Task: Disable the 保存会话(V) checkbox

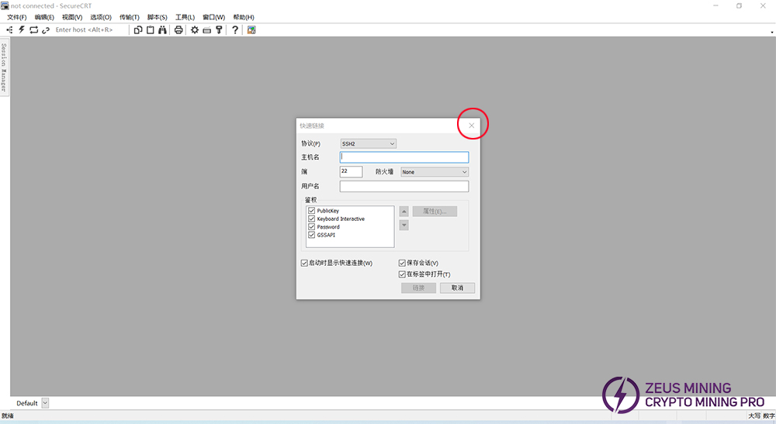Action: click(x=402, y=263)
